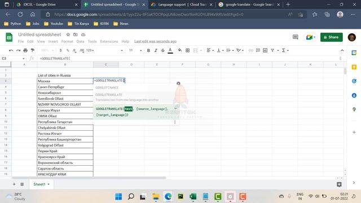Viewport: 361px width, 203px height.
Task: Open the text color picker
Action: coord(170,50)
